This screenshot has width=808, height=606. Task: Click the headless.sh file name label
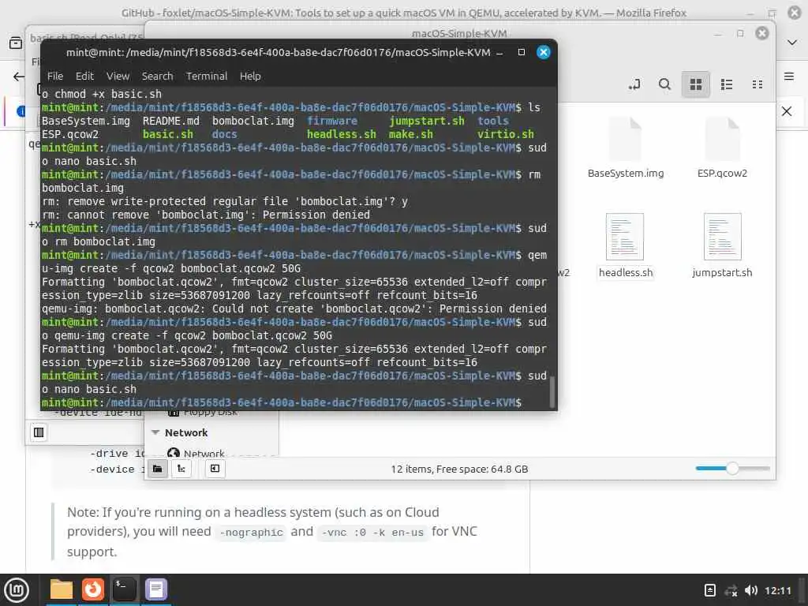[626, 272]
